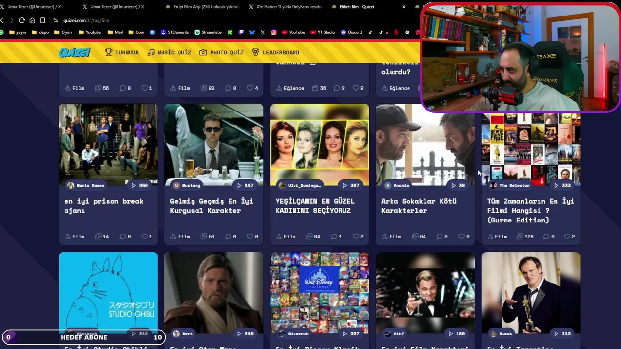Click the site settings icon in address bar
621x349 pixels.
point(56,20)
